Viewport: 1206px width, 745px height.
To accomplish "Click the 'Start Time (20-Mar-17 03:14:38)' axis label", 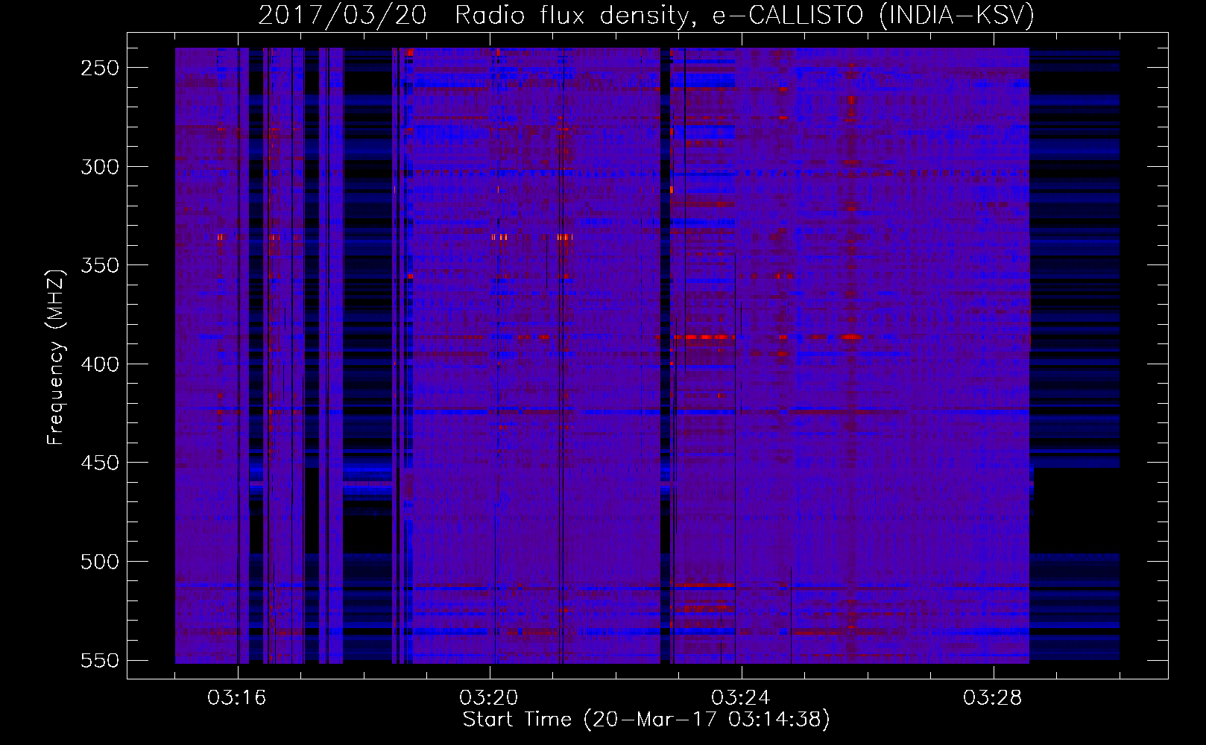I will point(646,720).
